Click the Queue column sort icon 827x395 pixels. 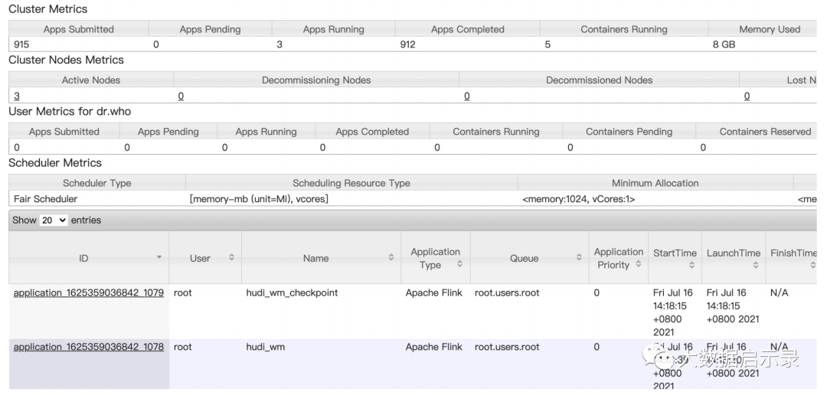pos(579,258)
